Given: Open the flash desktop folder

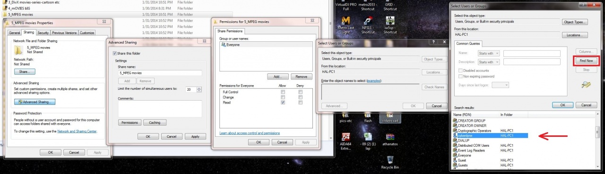Looking at the screenshot, I should tap(368, 117).
